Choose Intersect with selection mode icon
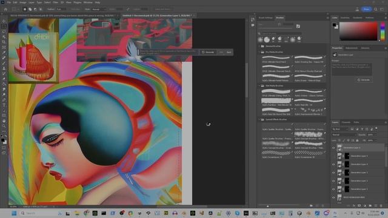The image size is (388, 218). 41,9
